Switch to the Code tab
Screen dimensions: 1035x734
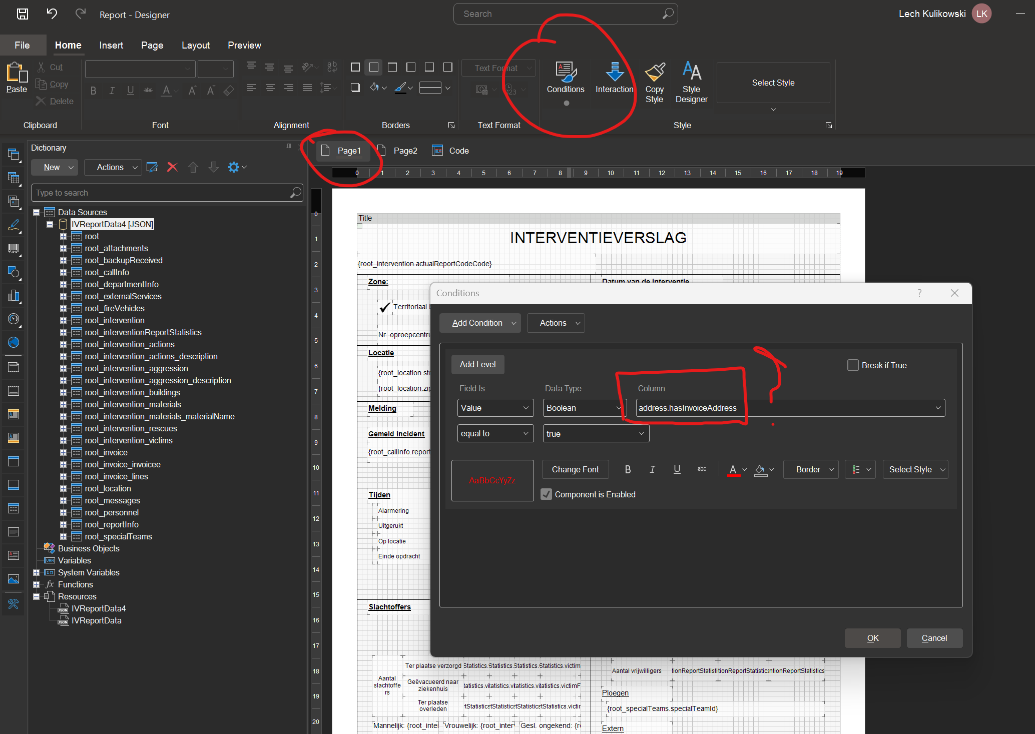click(451, 151)
